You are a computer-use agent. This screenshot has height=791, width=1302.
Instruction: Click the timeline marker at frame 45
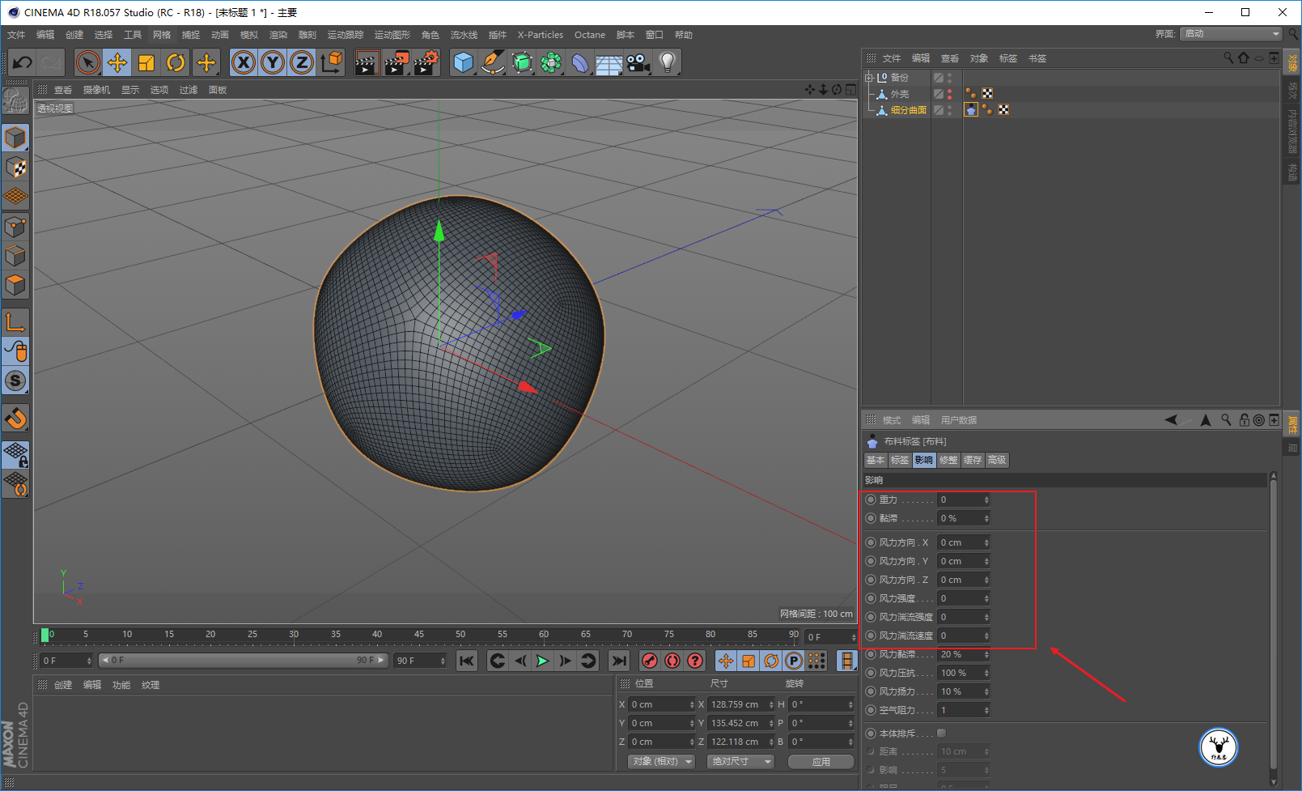419,635
